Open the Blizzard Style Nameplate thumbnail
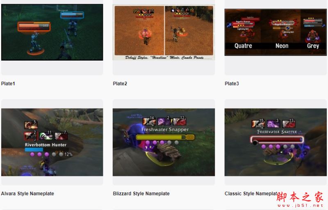Viewport: 328px width, 210px height. (x=164, y=142)
